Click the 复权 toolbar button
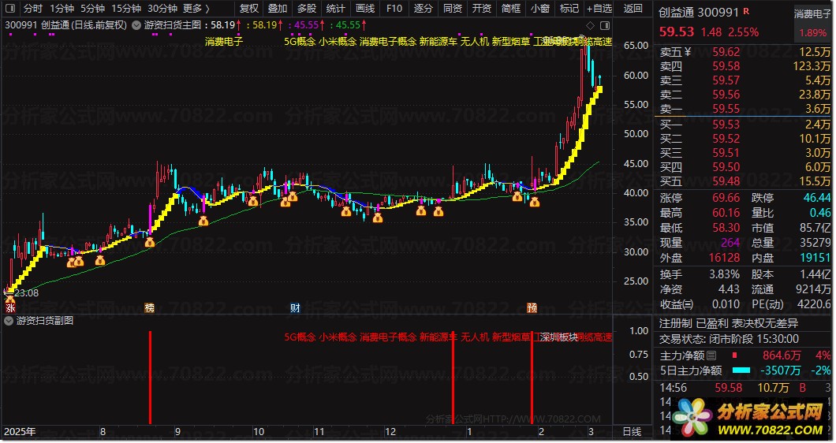 [249, 9]
